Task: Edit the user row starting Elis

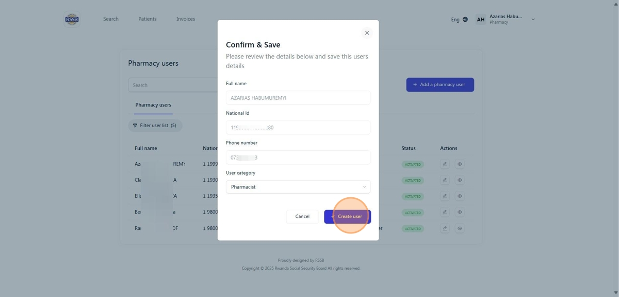Action: click(445, 196)
